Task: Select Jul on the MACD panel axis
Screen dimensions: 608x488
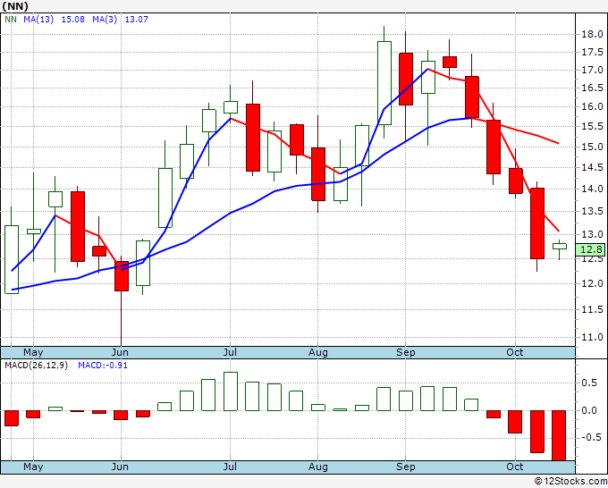Action: [230, 467]
